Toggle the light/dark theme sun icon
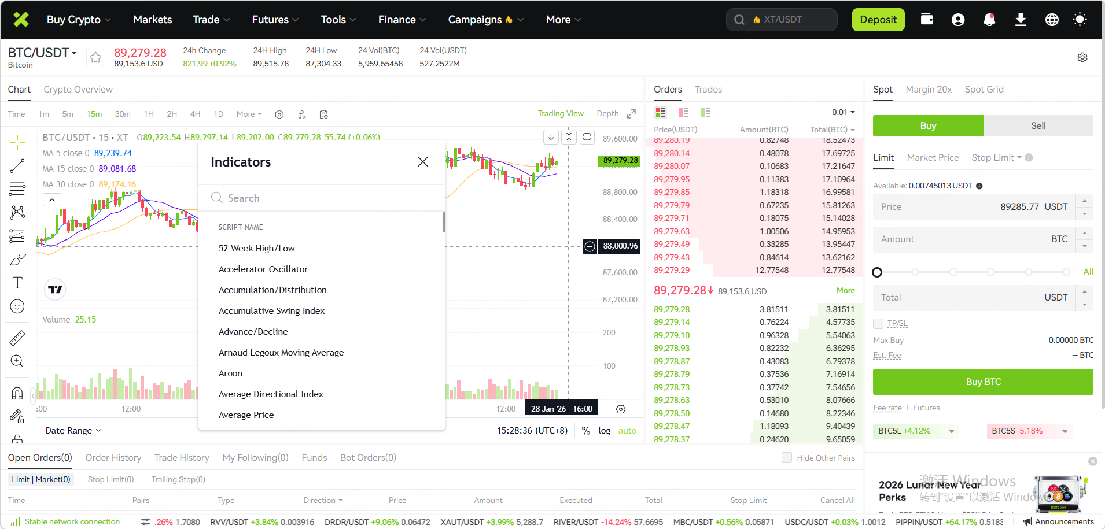The width and height of the screenshot is (1105, 529). (x=1079, y=20)
